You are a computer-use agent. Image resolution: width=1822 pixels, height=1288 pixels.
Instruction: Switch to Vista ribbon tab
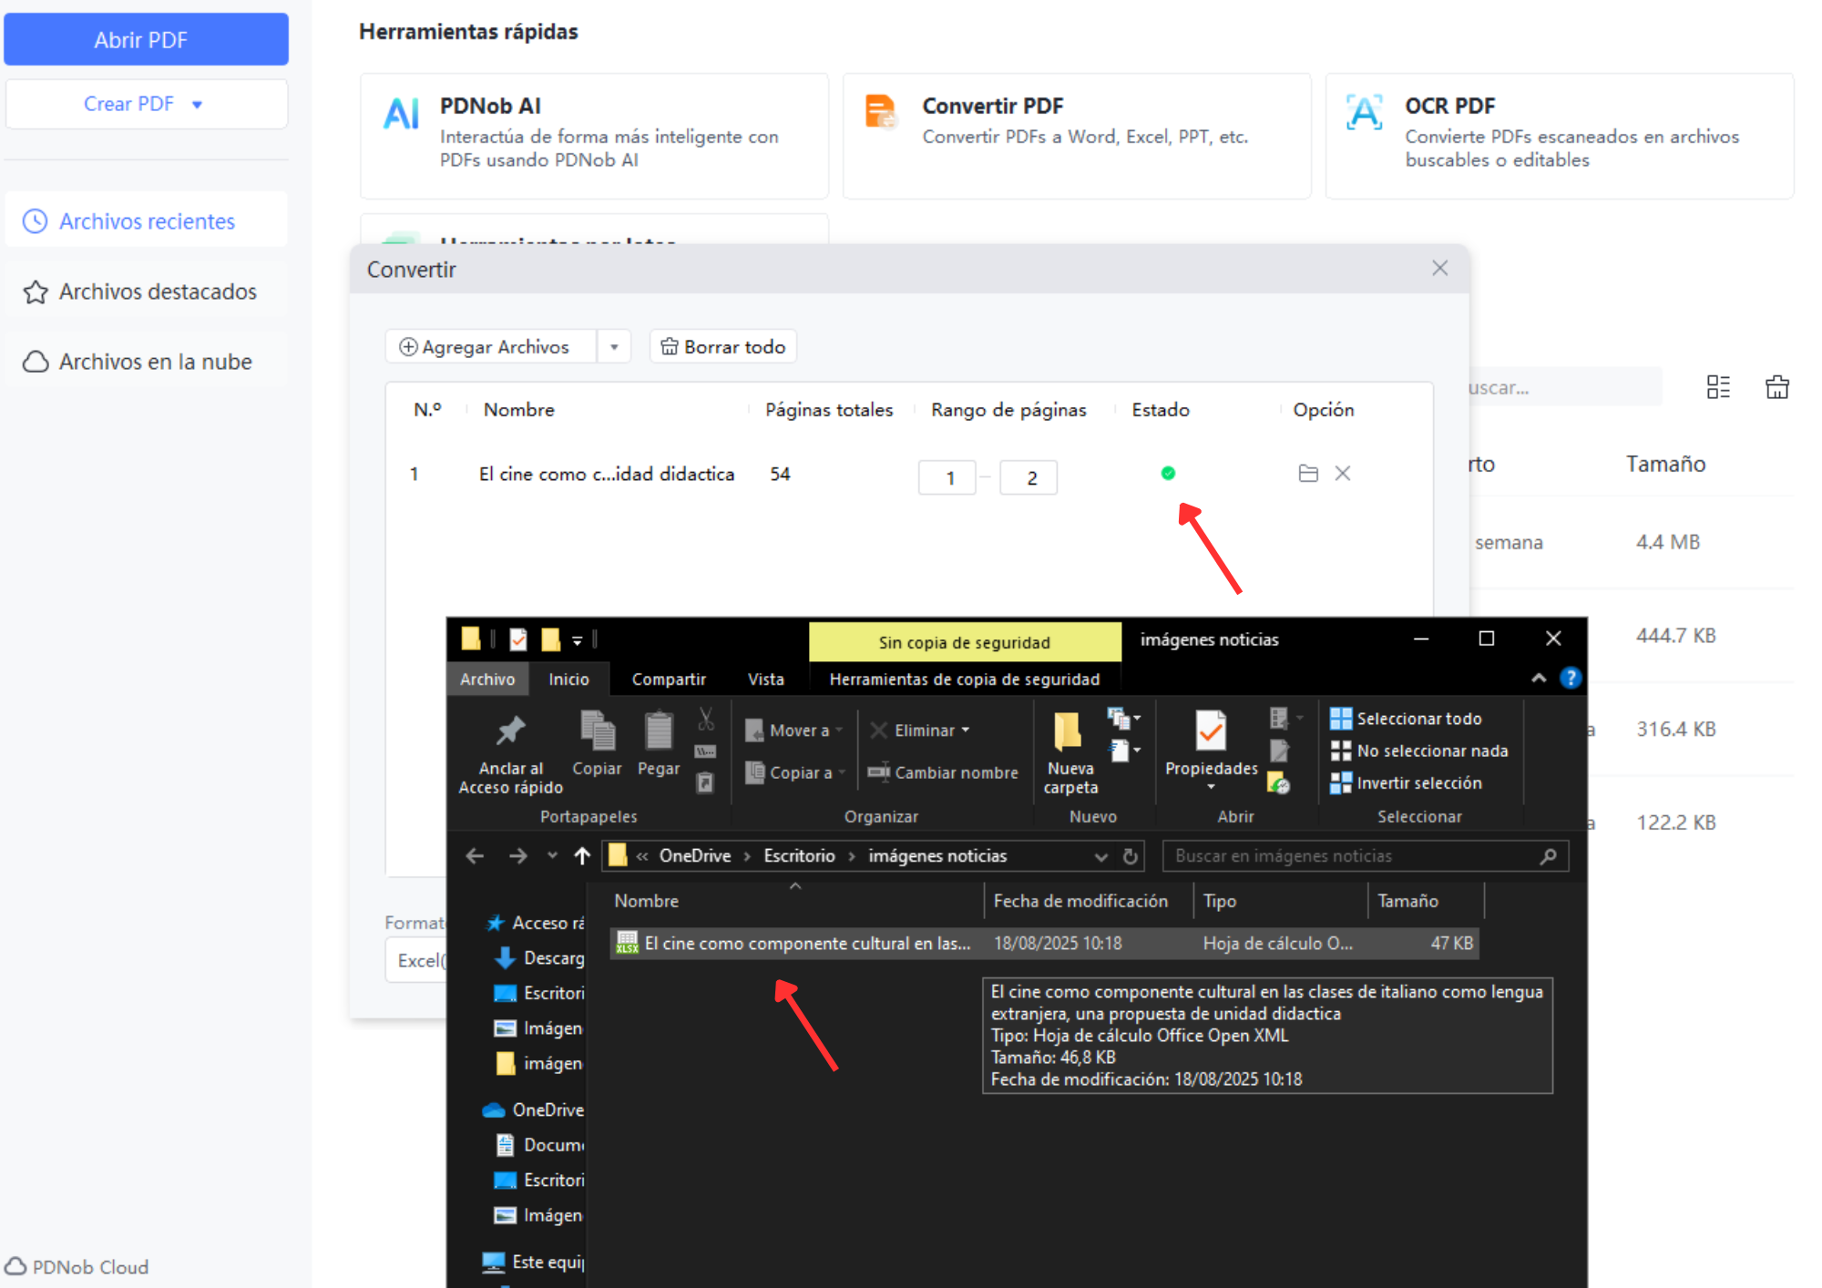click(765, 679)
